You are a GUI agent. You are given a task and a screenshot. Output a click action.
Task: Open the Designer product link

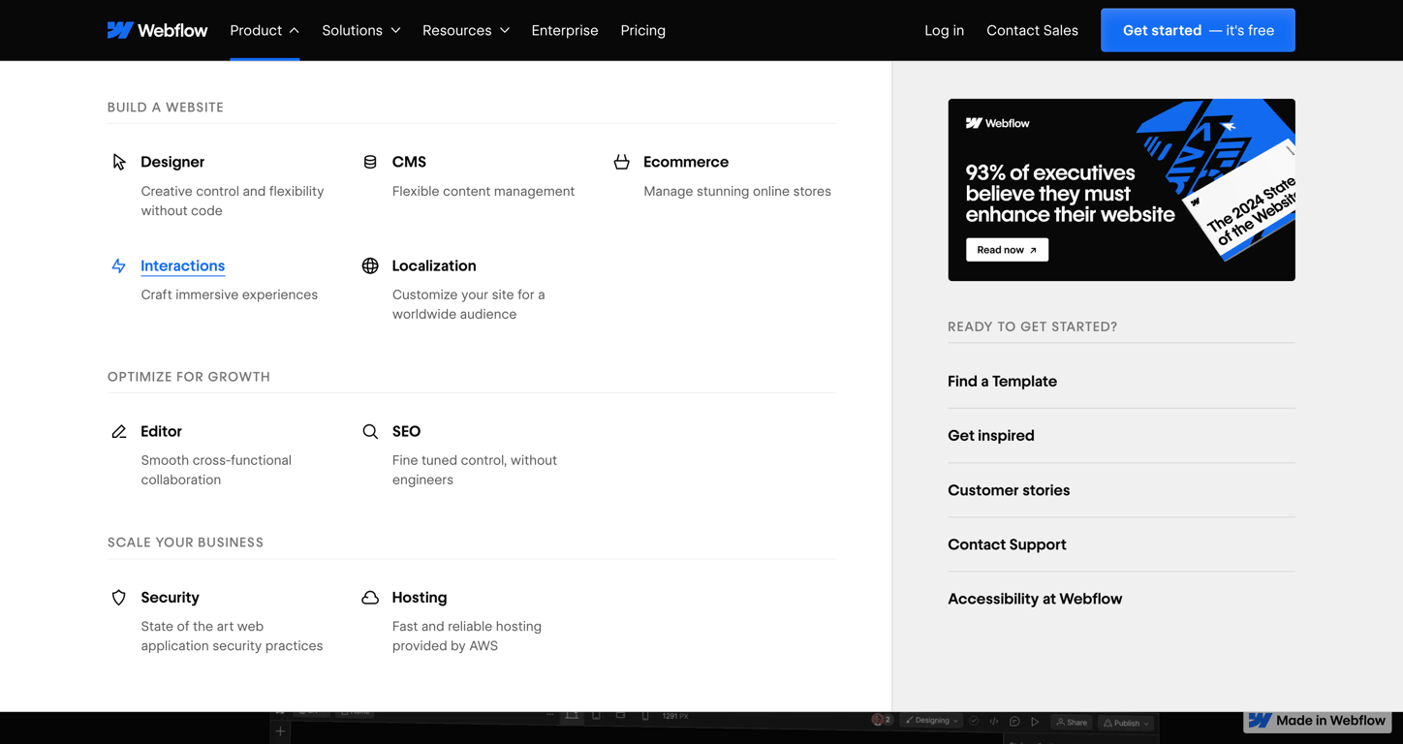[x=172, y=162]
